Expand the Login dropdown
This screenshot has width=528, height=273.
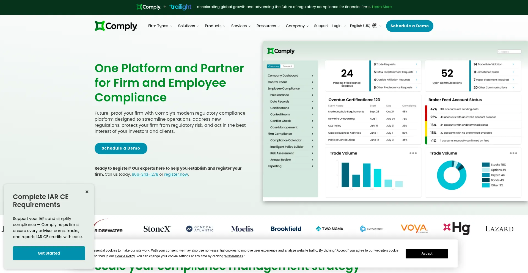339,26
